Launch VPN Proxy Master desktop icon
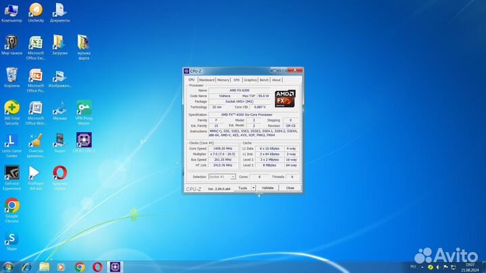This screenshot has height=273, width=486. [84, 109]
